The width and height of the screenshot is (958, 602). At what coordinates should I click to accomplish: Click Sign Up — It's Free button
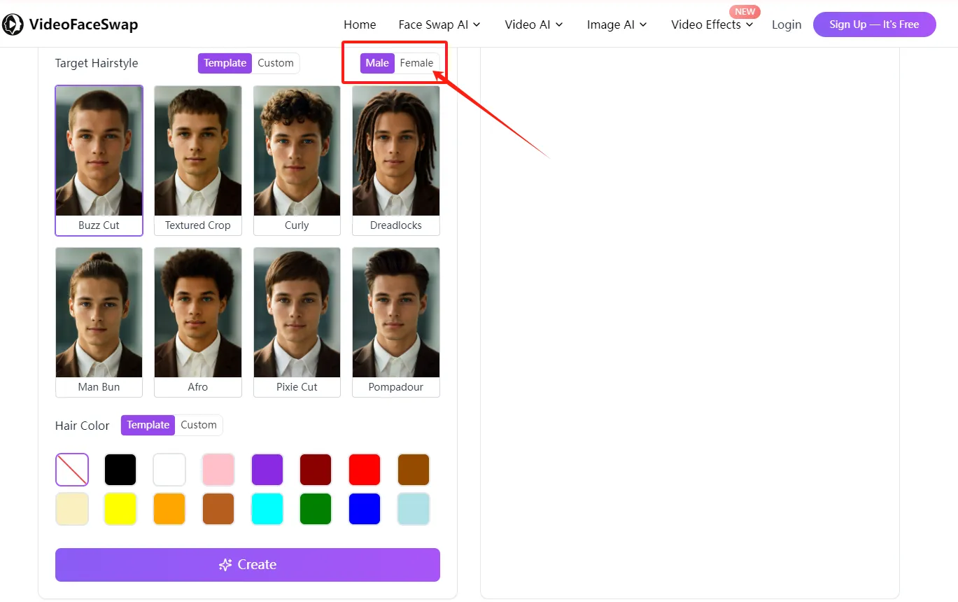[874, 24]
